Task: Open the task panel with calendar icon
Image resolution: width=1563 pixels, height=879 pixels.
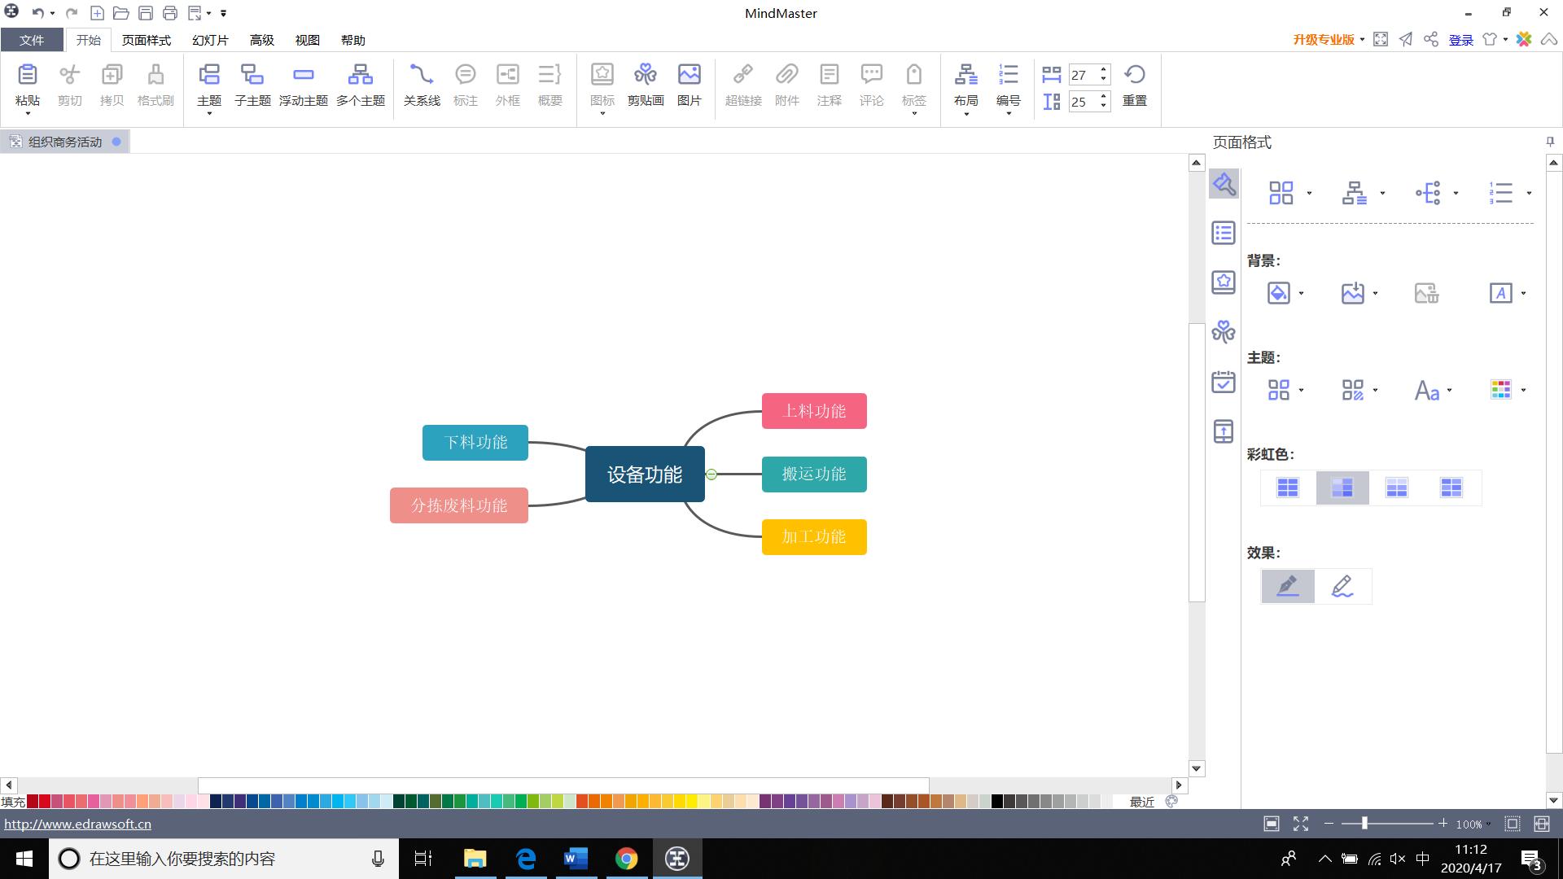Action: 1223,382
